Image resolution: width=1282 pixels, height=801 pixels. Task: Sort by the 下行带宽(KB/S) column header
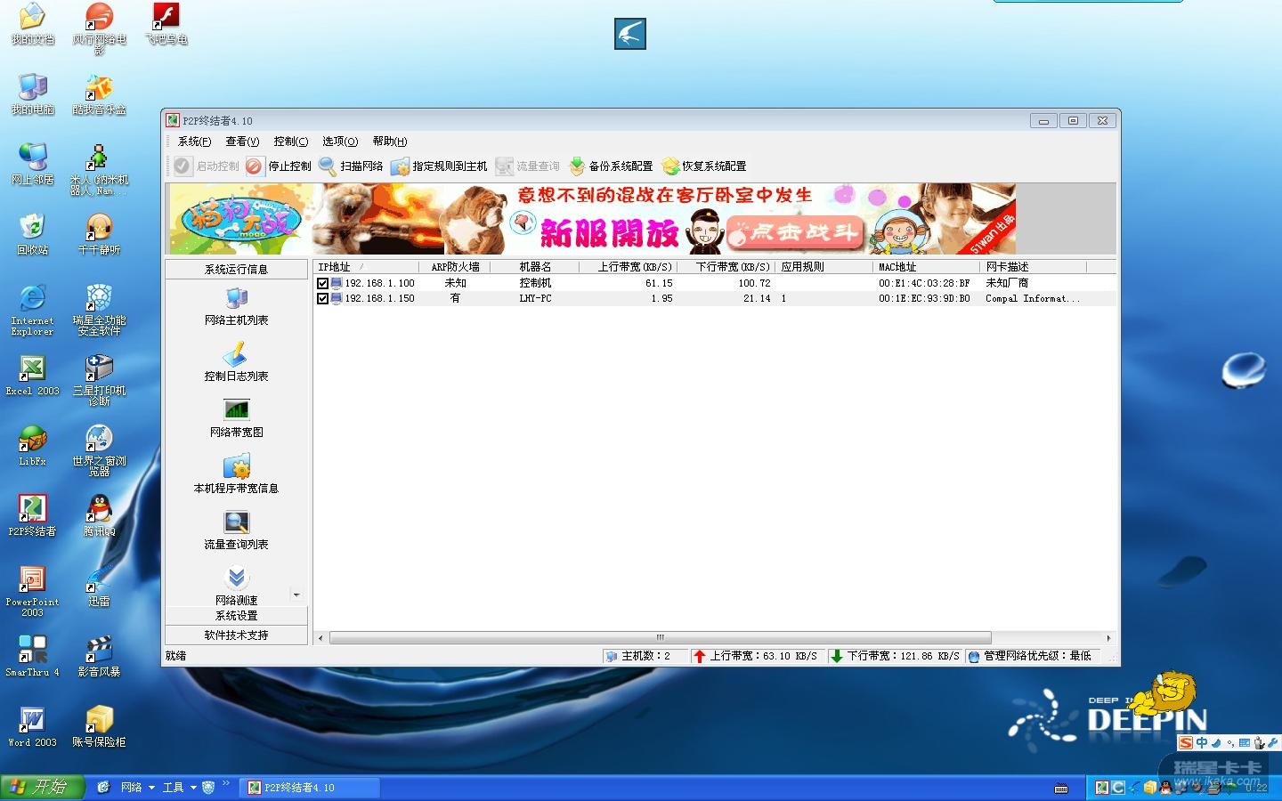click(x=726, y=267)
